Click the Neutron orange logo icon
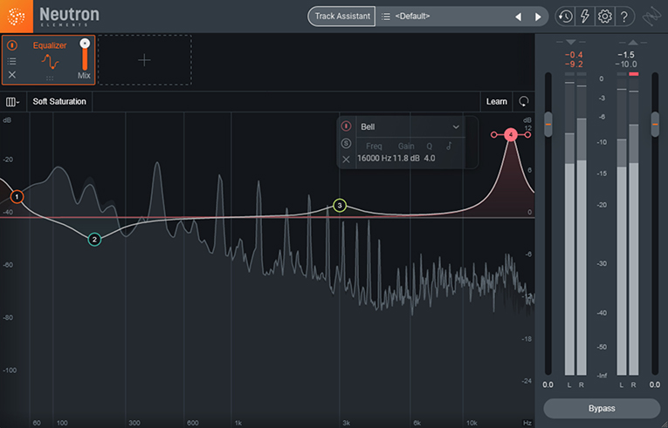 coord(17,17)
